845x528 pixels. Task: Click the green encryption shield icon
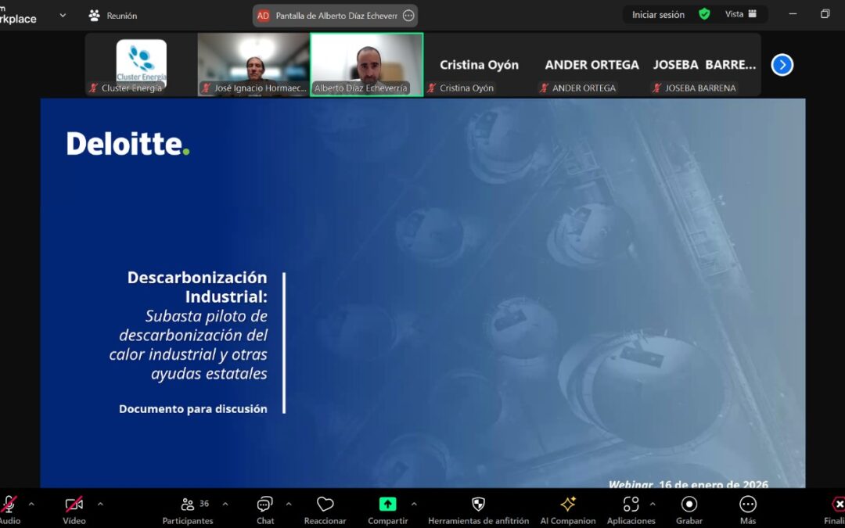coord(704,14)
